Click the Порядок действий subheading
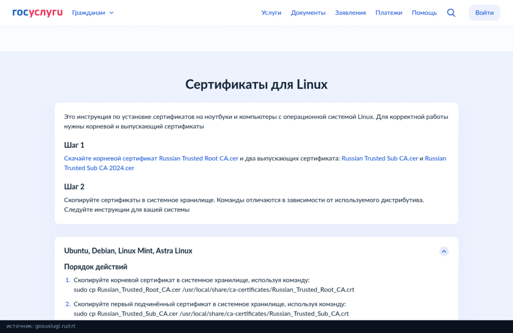Image resolution: width=513 pixels, height=333 pixels. pyautogui.click(x=96, y=266)
